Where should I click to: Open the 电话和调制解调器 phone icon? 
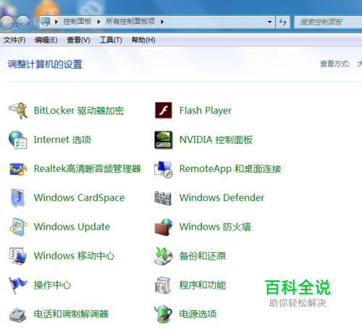click(17, 314)
